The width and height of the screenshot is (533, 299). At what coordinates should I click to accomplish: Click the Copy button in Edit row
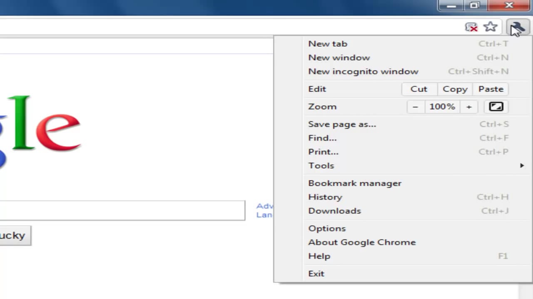[x=455, y=89]
